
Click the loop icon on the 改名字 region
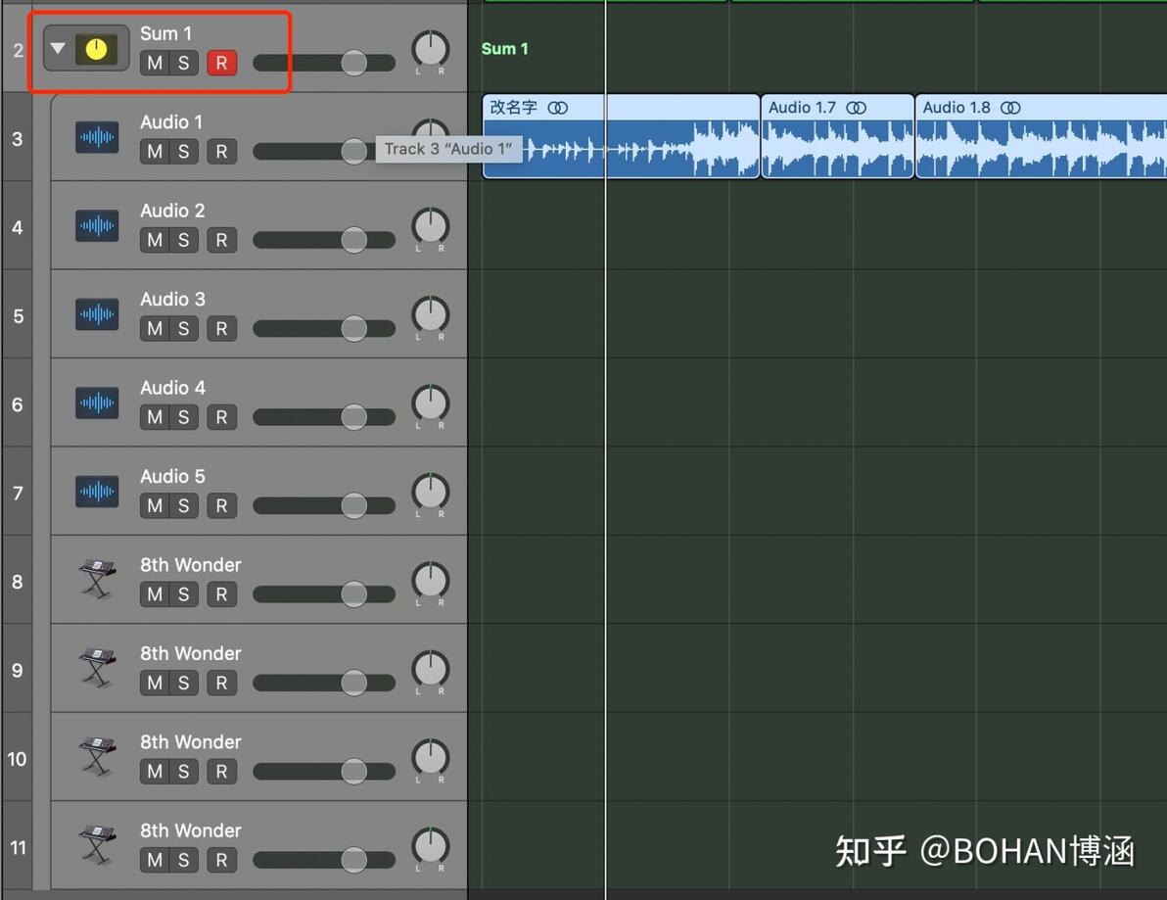[x=557, y=108]
